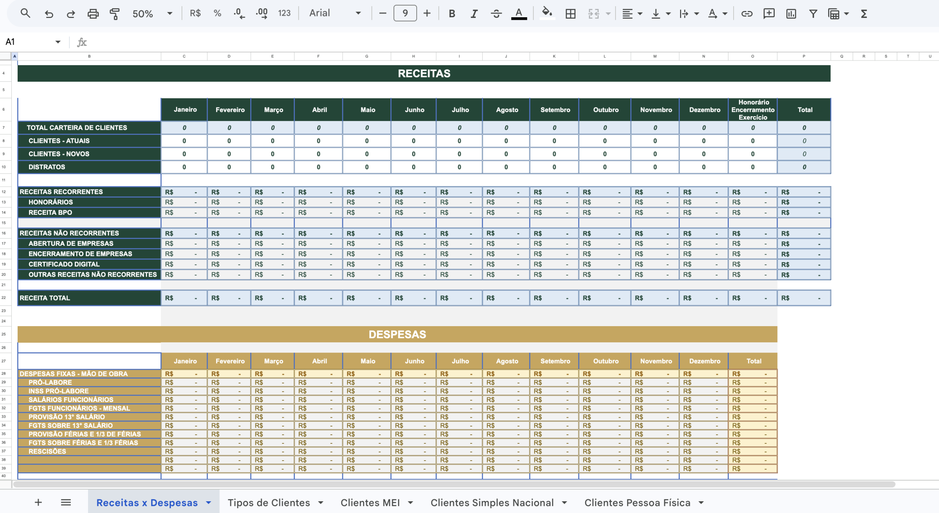Image resolution: width=939 pixels, height=513 pixels.
Task: Add a comment
Action: point(769,14)
